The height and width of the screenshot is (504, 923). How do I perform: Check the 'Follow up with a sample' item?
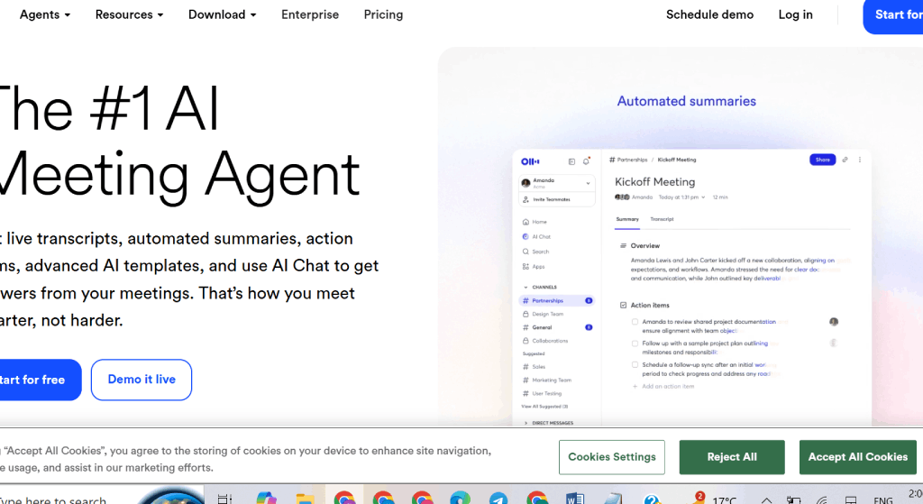coord(635,344)
